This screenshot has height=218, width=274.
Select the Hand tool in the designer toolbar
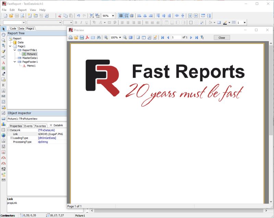pos(3,35)
